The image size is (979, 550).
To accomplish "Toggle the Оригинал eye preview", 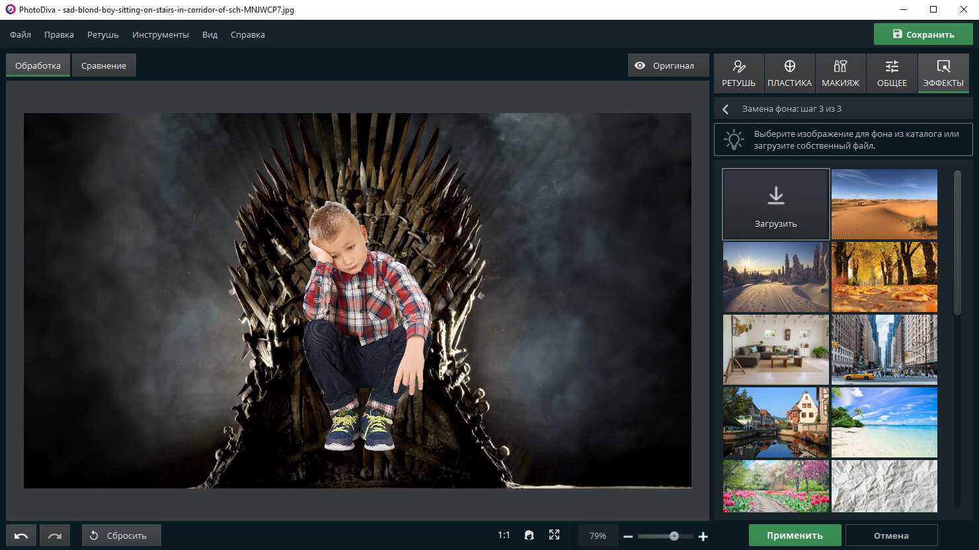I will (668, 65).
